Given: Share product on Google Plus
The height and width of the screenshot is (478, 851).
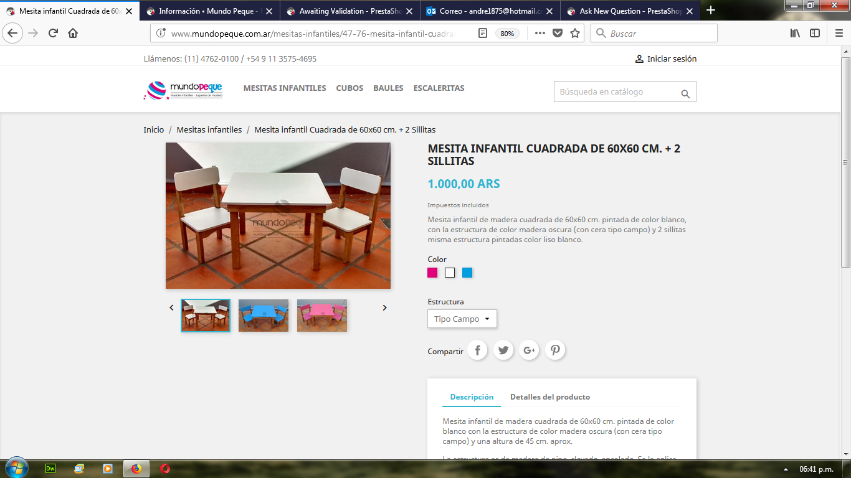Looking at the screenshot, I should pyautogui.click(x=530, y=350).
